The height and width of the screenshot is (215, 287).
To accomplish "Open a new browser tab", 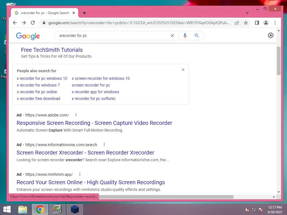I will (x=84, y=13).
